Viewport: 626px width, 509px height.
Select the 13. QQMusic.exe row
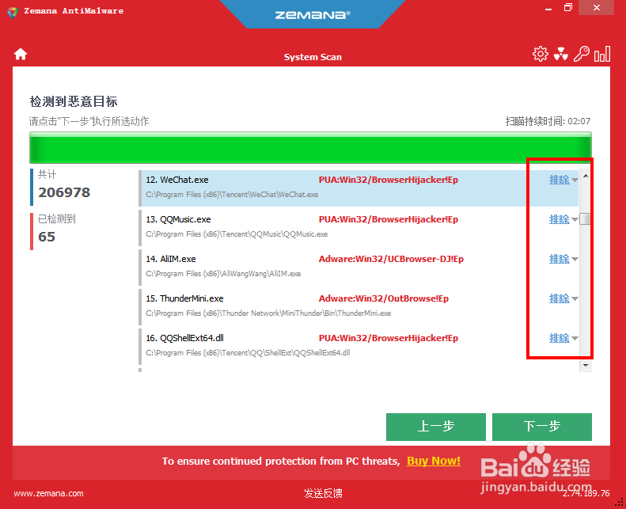pos(359,227)
